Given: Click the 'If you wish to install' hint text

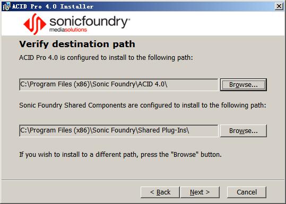Looking at the screenshot, I should click(x=120, y=155).
